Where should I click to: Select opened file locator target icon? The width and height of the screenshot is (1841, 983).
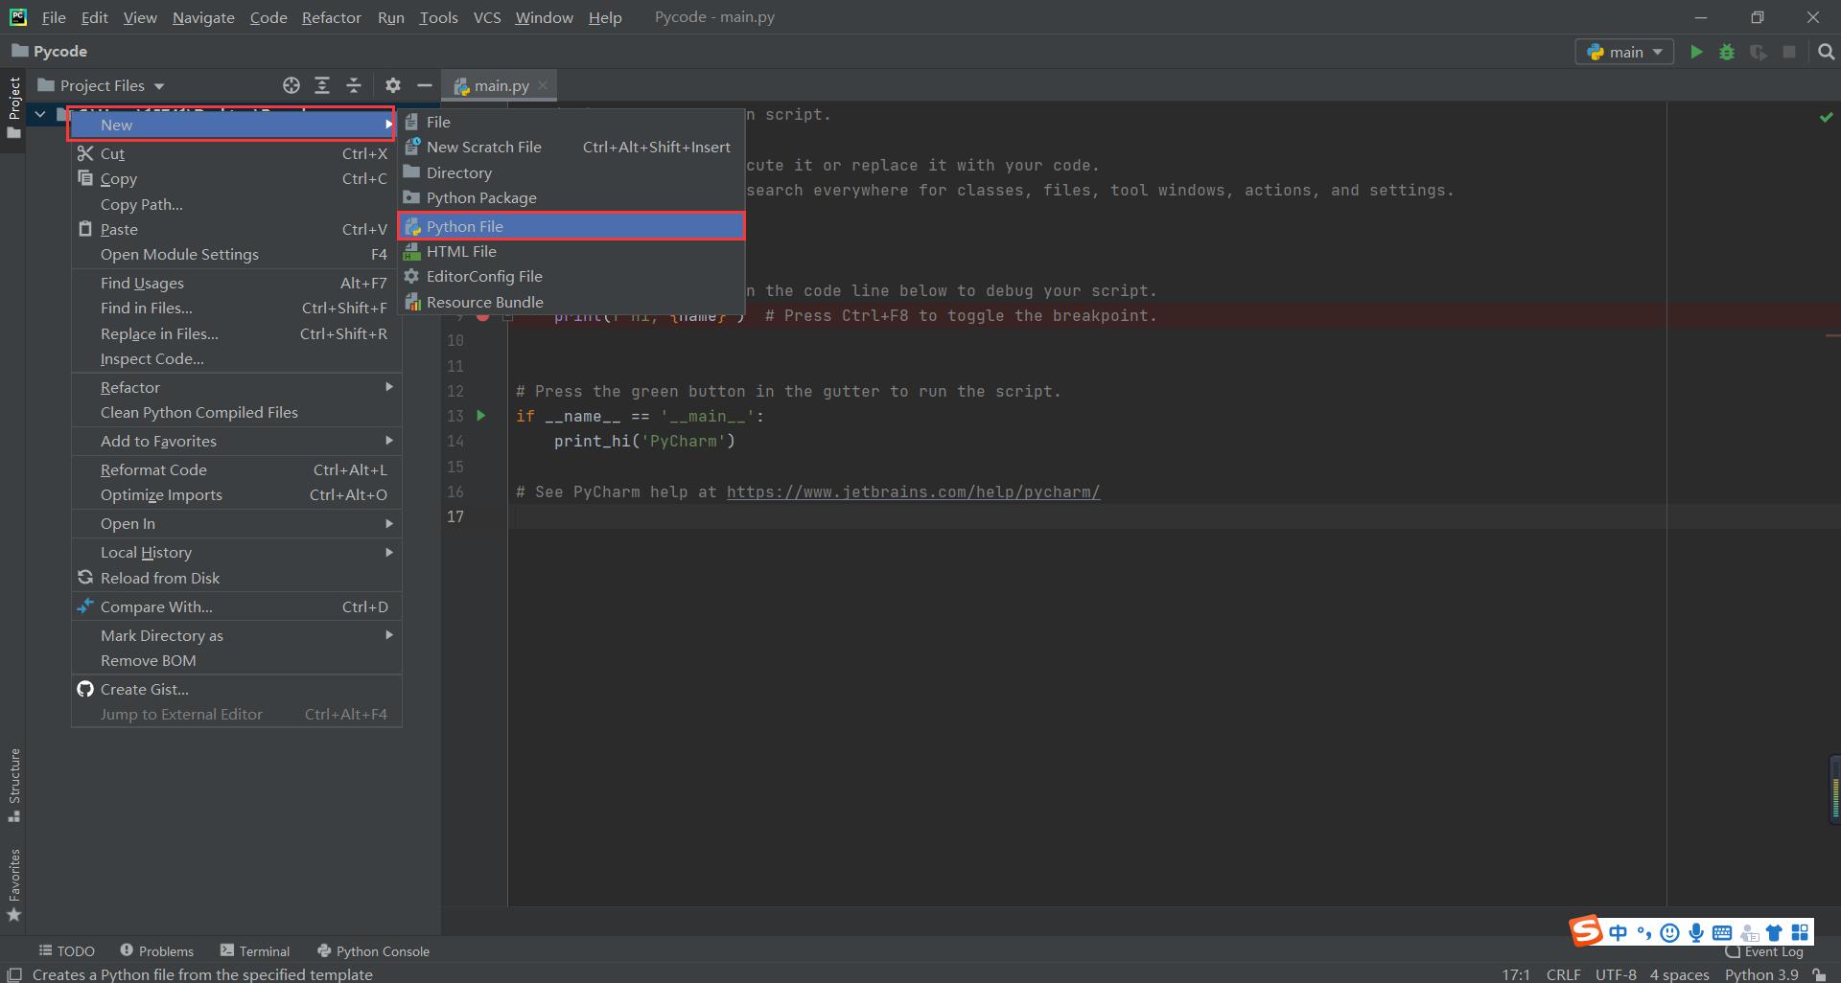(x=291, y=85)
